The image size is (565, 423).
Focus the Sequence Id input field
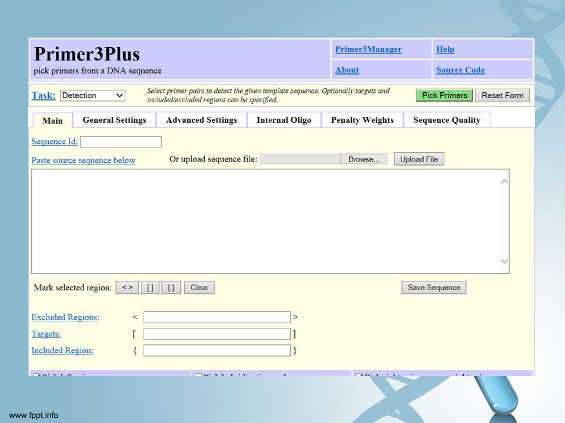coord(121,142)
